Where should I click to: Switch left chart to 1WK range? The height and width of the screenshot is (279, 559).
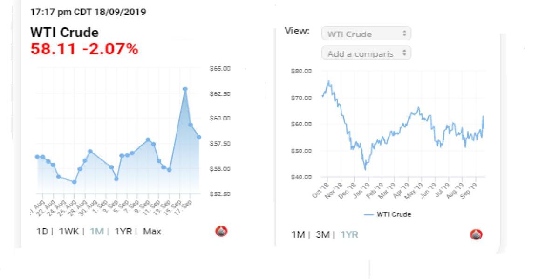[x=68, y=231]
